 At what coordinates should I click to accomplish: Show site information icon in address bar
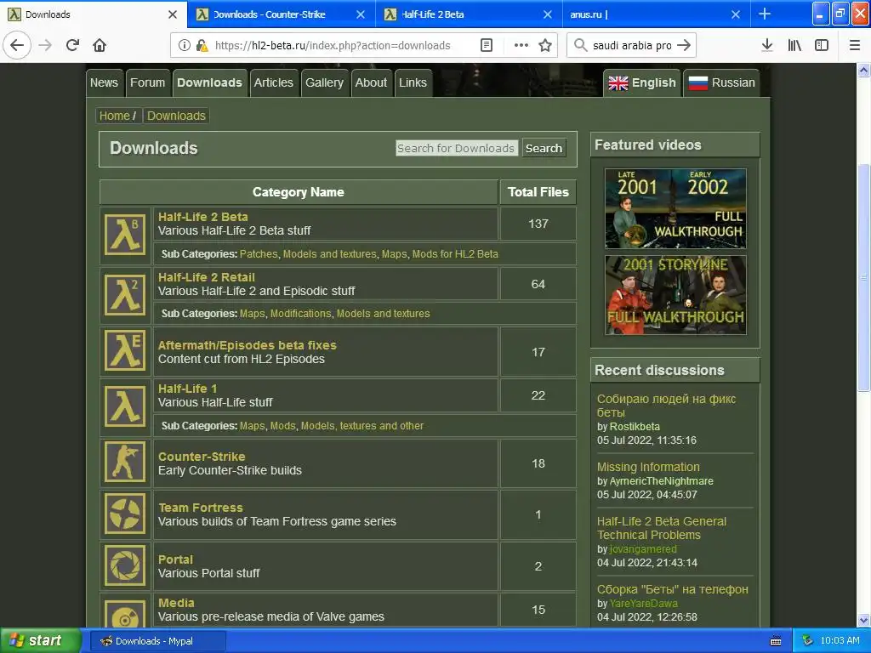[185, 45]
